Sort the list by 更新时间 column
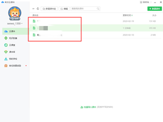 (127, 15)
